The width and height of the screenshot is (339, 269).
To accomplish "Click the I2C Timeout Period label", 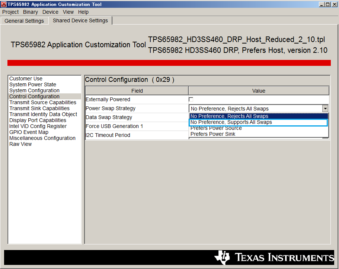I will (108, 135).
